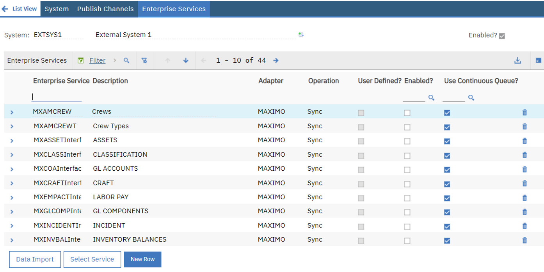Image resolution: width=544 pixels, height=272 pixels.
Task: Expand the MXAMCREW row details
Action: [12, 112]
